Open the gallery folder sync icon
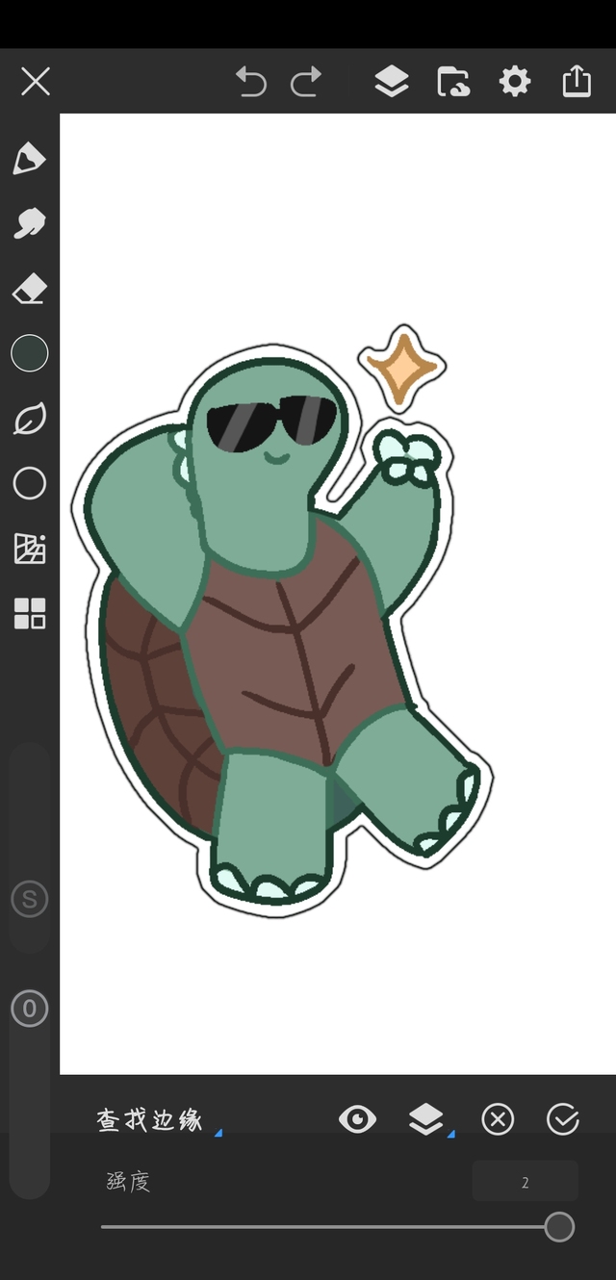Screen dimensions: 616x1280 point(453,82)
